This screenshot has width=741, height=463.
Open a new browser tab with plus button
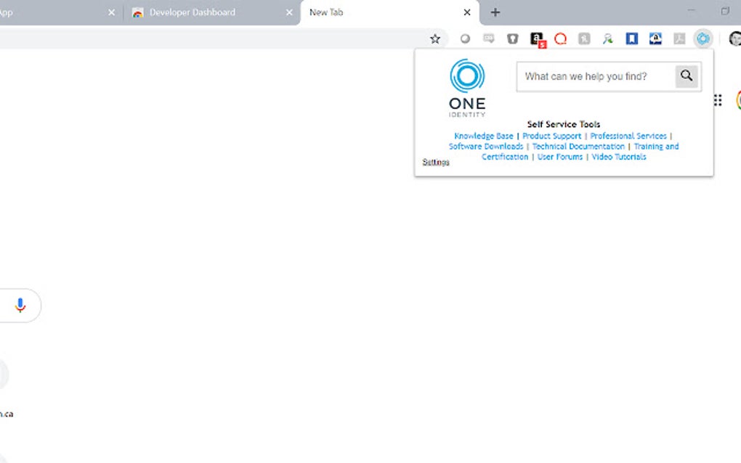(495, 12)
